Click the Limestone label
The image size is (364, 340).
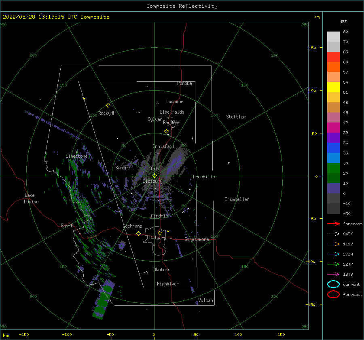tap(76, 156)
